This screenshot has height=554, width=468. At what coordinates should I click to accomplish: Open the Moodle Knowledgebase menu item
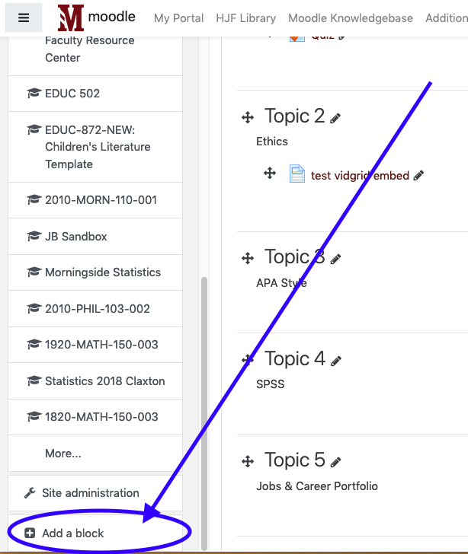click(x=351, y=18)
